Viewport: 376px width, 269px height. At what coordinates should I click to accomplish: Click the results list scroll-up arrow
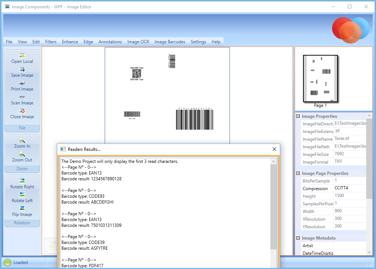(273, 162)
